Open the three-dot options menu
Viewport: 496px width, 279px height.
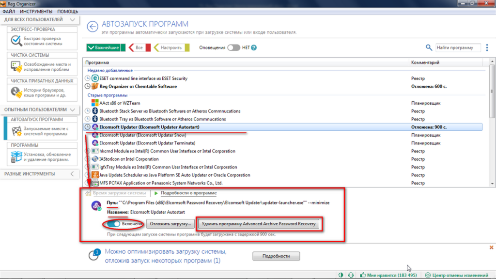pyautogui.click(x=487, y=47)
